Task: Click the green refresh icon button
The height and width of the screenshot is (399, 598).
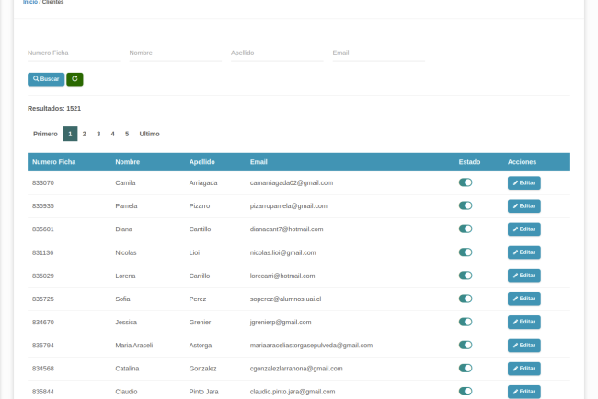Action: click(75, 79)
